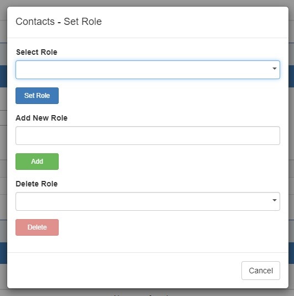Expand the Delete Role dropdown
294x296 pixels.
[x=148, y=201]
